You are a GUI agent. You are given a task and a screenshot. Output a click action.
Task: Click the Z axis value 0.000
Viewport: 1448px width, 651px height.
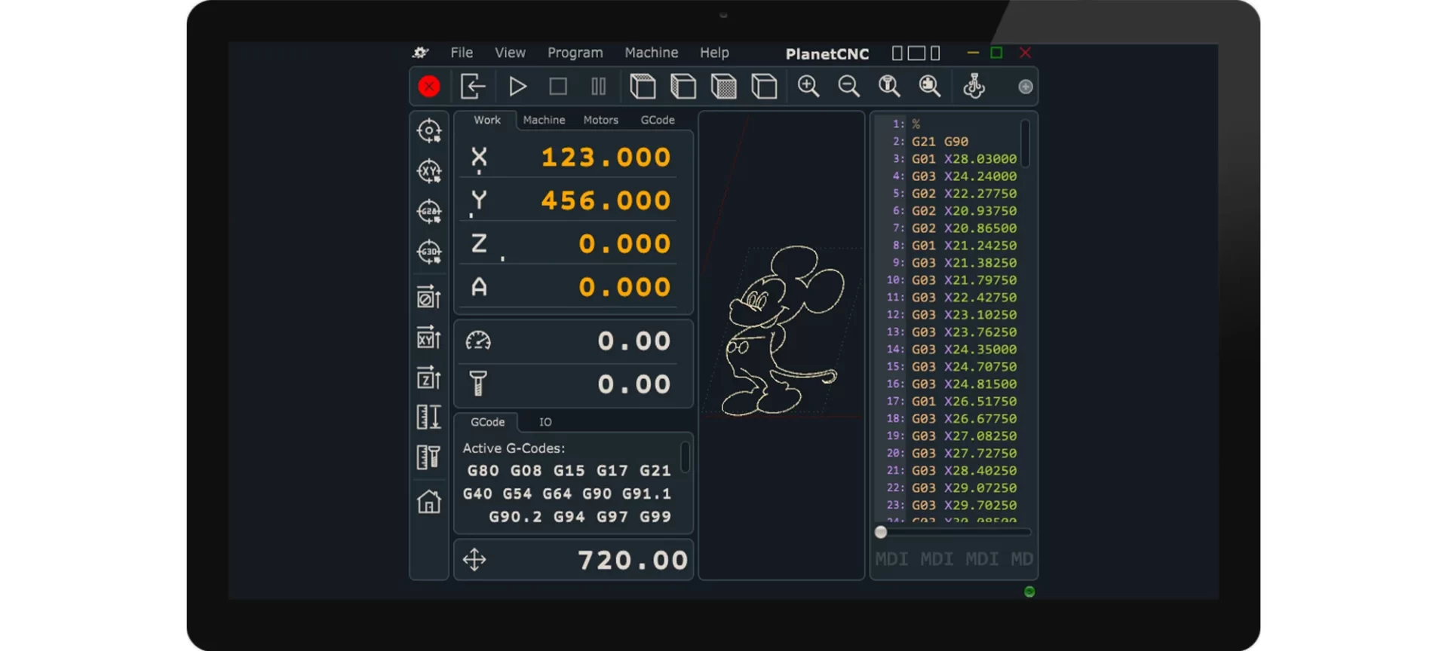(x=624, y=244)
